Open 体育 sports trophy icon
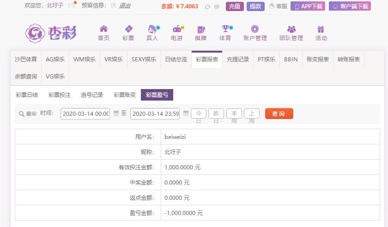The height and width of the screenshot is (227, 388). tap(225, 29)
